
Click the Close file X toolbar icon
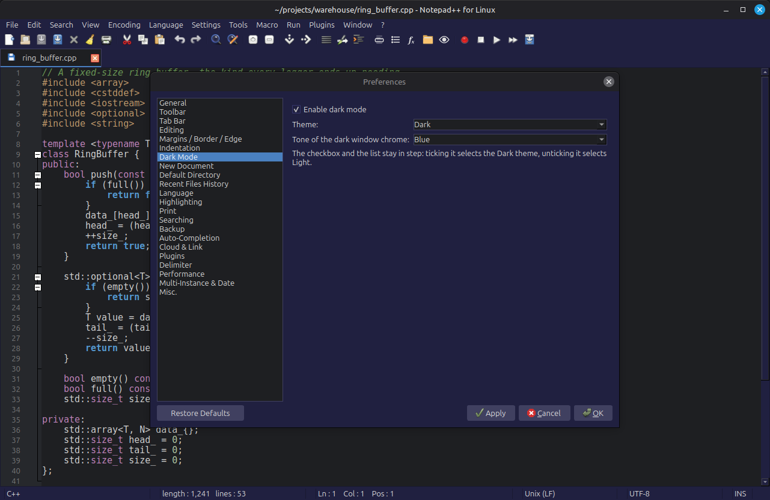[74, 40]
